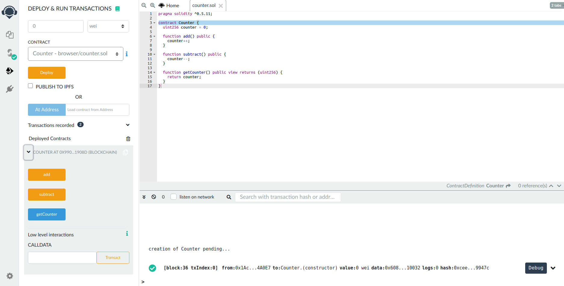This screenshot has height=286, width=564.
Task: Open the Counter contract selection dropdown
Action: [x=76, y=54]
